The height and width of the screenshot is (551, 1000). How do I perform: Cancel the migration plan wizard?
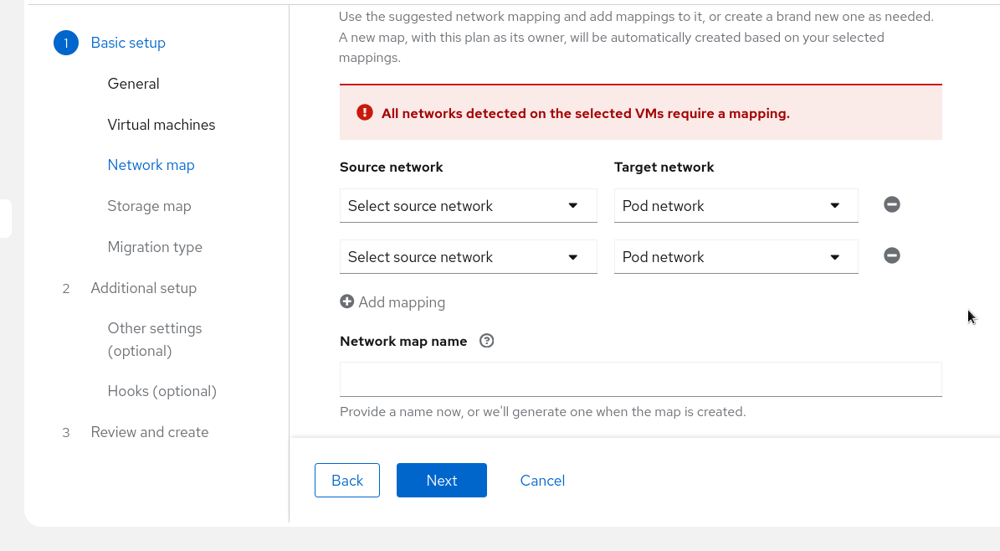(542, 481)
